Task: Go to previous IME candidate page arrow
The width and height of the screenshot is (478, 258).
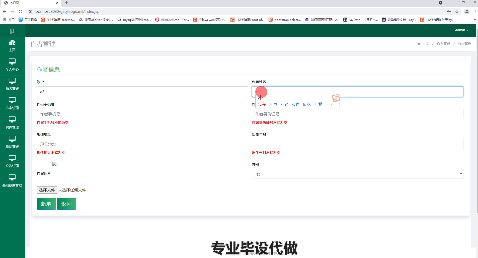Action: pos(328,105)
